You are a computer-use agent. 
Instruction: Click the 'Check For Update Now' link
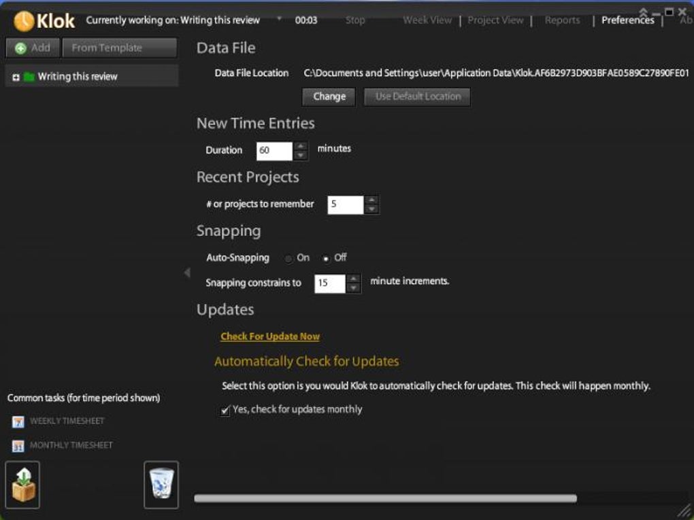pos(270,336)
